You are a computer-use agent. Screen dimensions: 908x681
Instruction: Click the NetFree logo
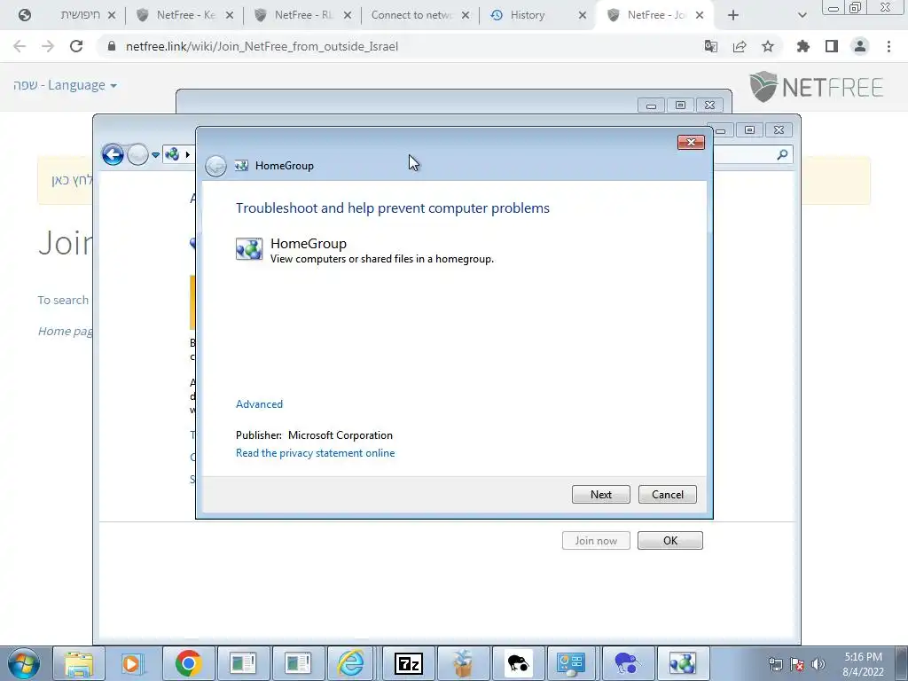coord(816,87)
